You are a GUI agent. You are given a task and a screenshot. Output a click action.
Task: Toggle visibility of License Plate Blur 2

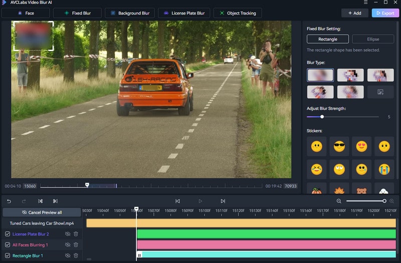(68, 234)
